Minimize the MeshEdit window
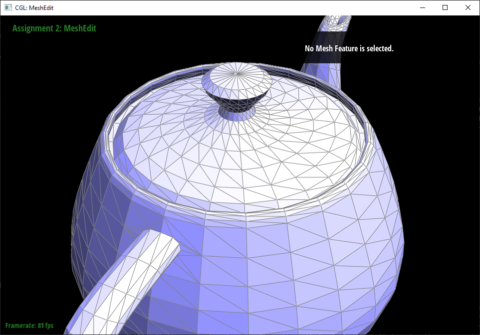Image resolution: width=480 pixels, height=335 pixels. [422, 7]
